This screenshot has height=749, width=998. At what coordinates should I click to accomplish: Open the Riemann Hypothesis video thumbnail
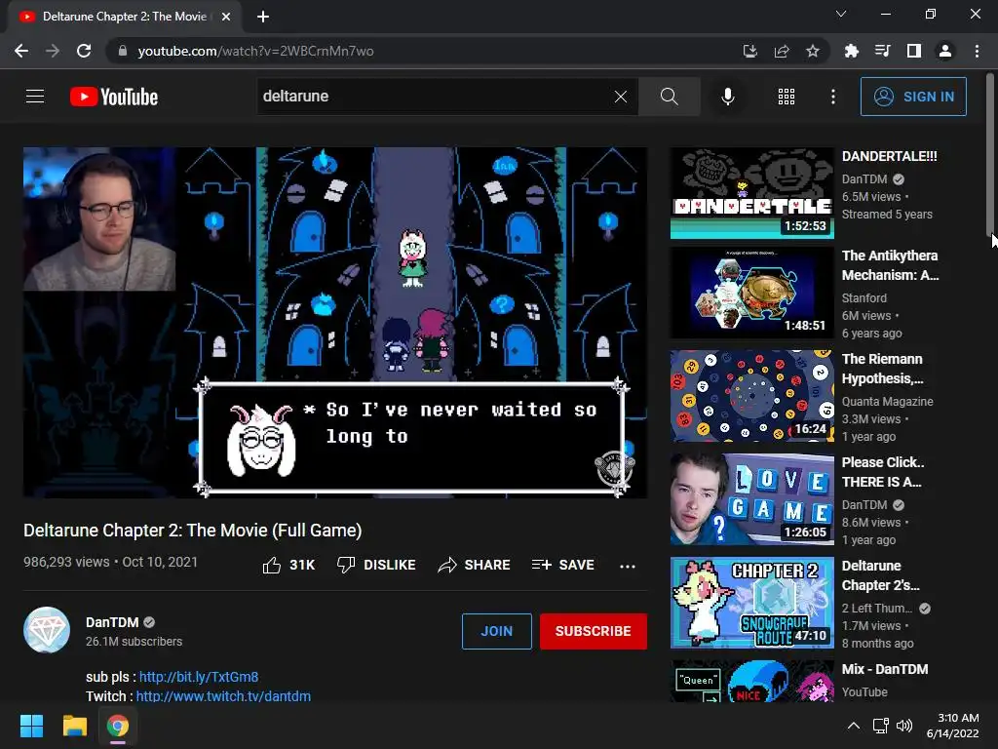(751, 396)
